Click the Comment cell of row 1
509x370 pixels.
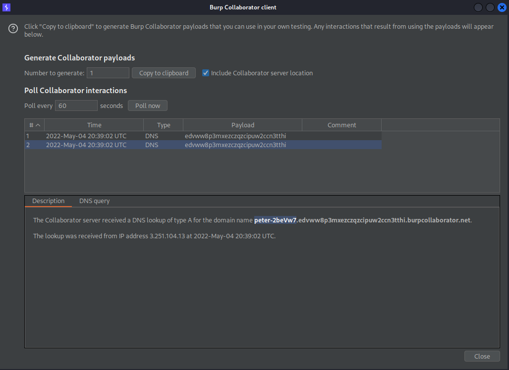[x=342, y=136]
